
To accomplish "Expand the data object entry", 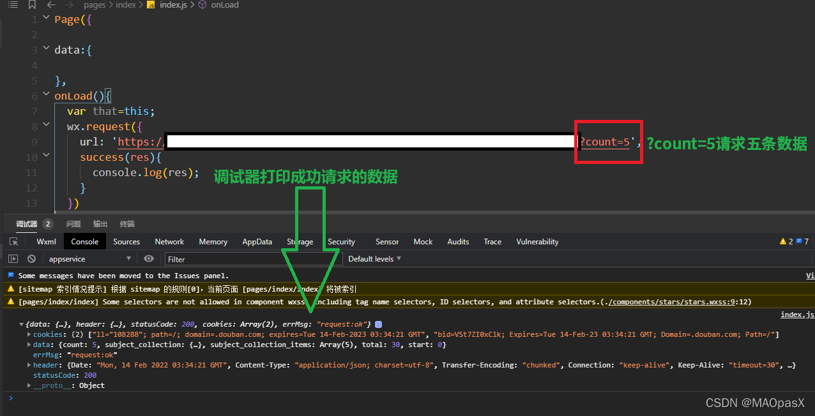I will pyautogui.click(x=29, y=345).
